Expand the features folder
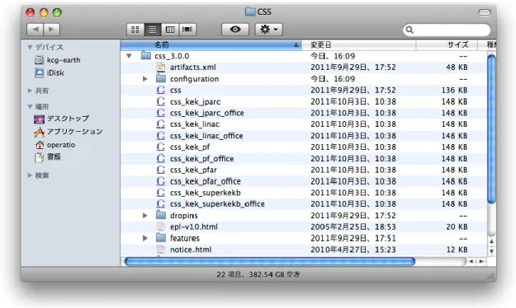Viewport: 516px width, 308px height. tap(145, 238)
